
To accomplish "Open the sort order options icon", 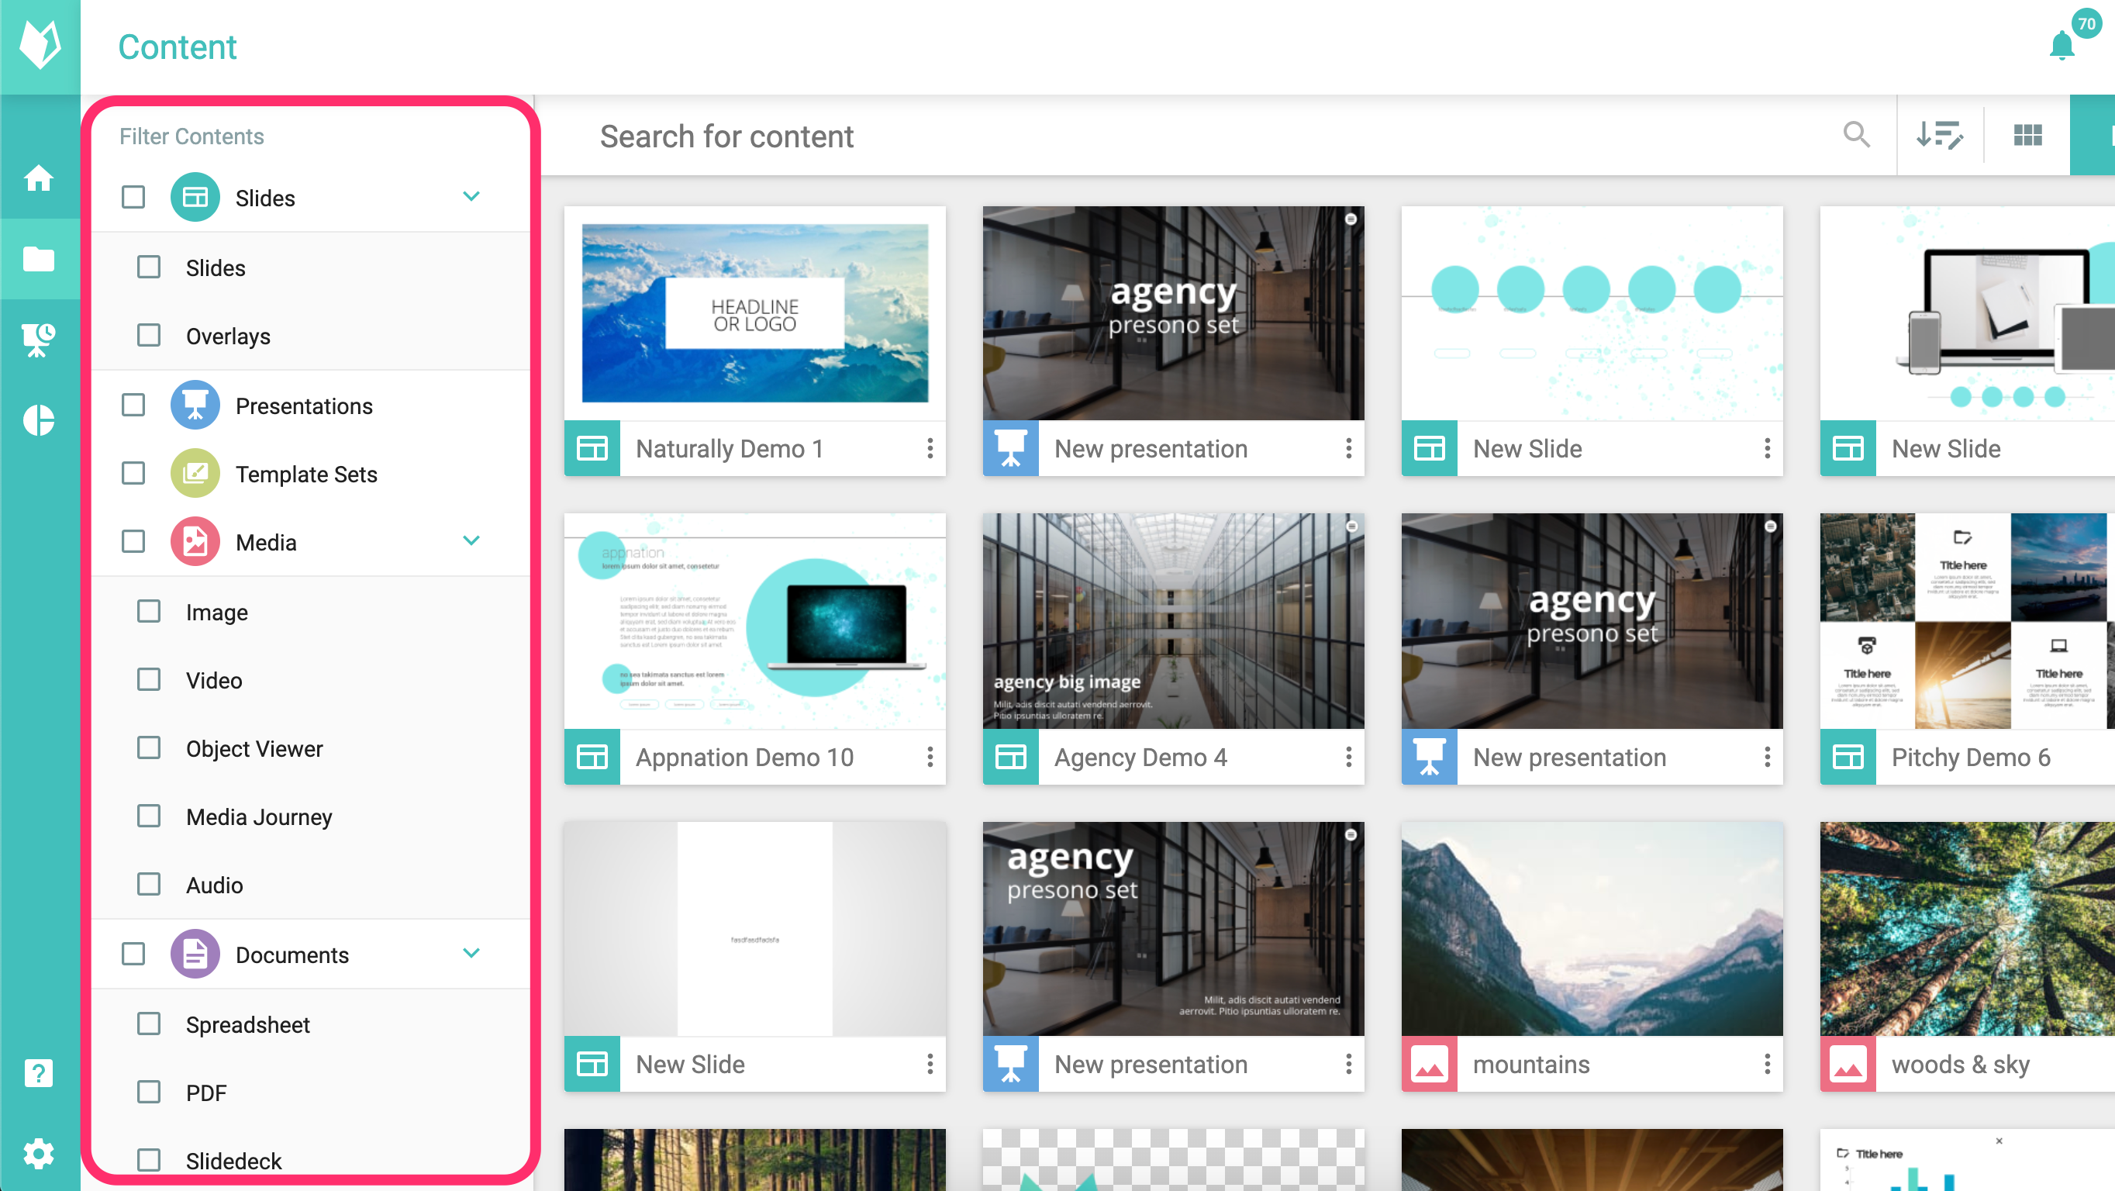I will [x=1939, y=135].
